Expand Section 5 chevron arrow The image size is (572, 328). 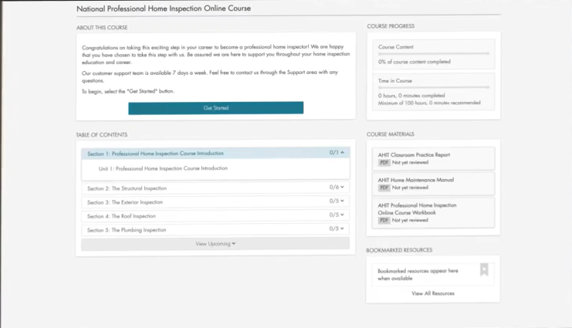[342, 228]
